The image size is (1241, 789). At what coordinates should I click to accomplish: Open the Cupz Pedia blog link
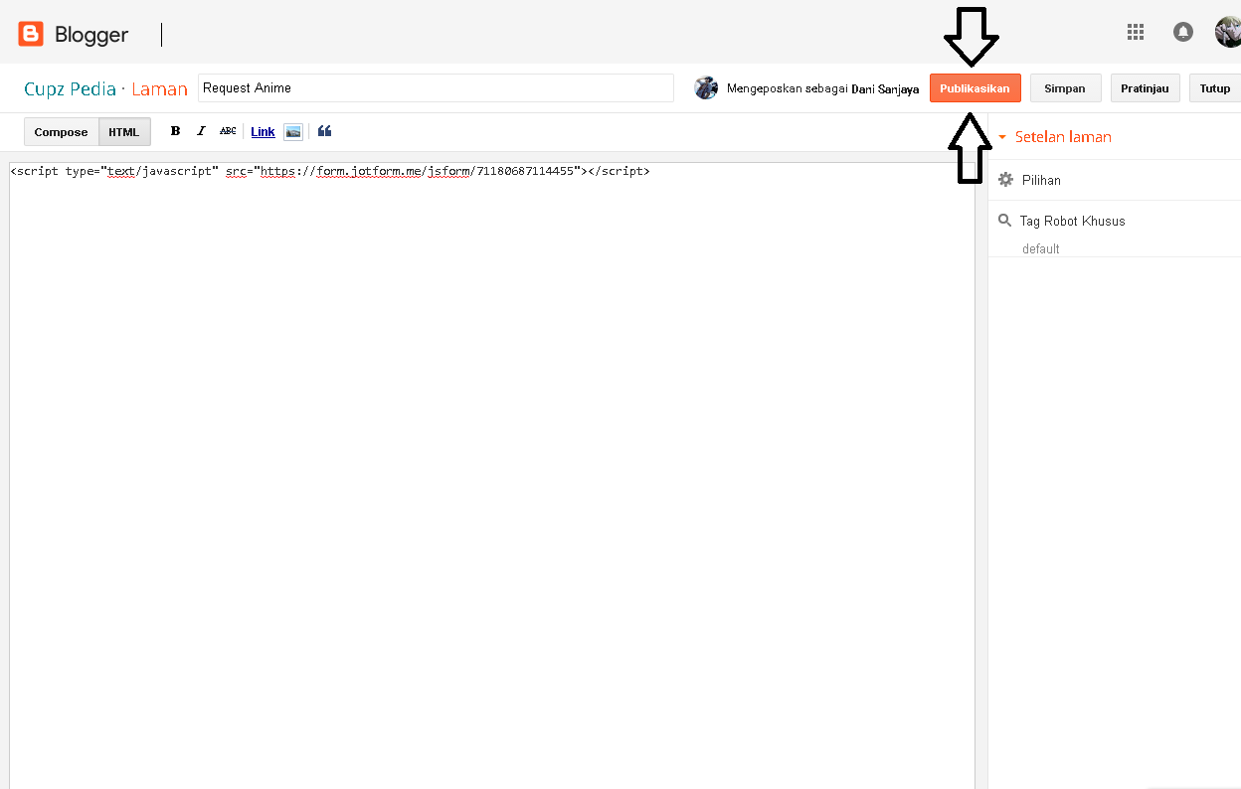point(71,88)
